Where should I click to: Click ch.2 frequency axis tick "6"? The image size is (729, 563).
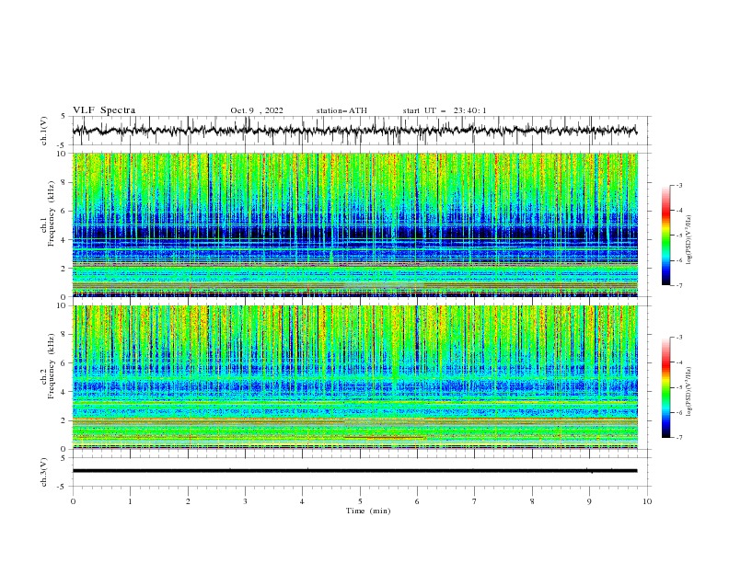(64, 363)
